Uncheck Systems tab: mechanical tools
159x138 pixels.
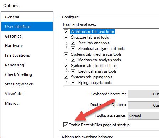(66, 54)
